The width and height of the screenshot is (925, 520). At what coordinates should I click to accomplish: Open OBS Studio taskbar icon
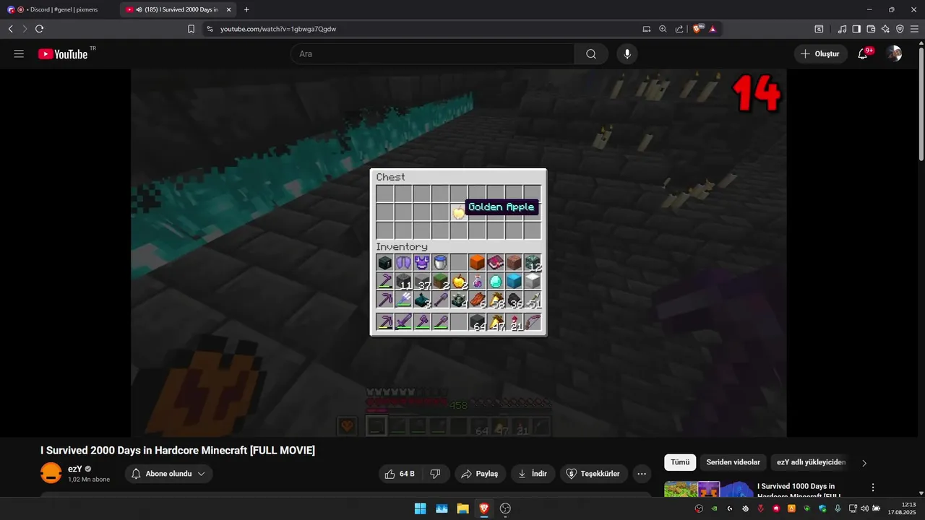pyautogui.click(x=505, y=508)
